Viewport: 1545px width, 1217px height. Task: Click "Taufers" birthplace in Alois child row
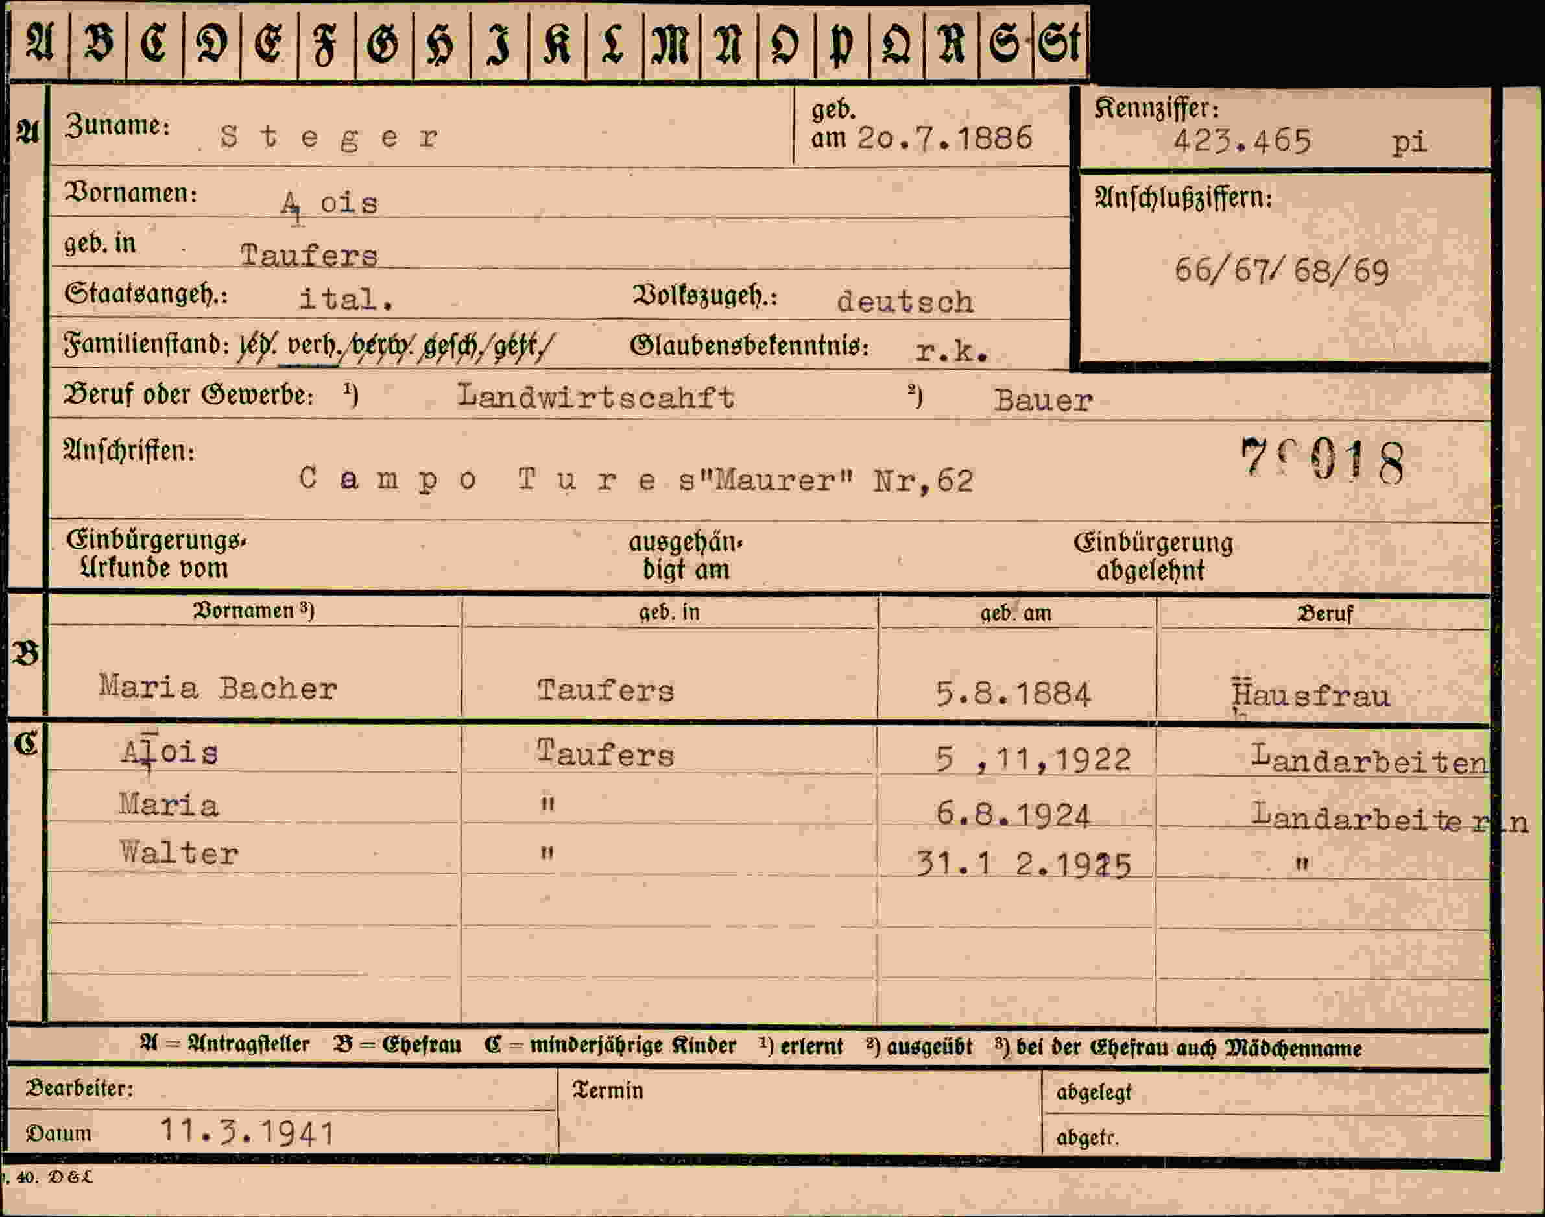[605, 753]
